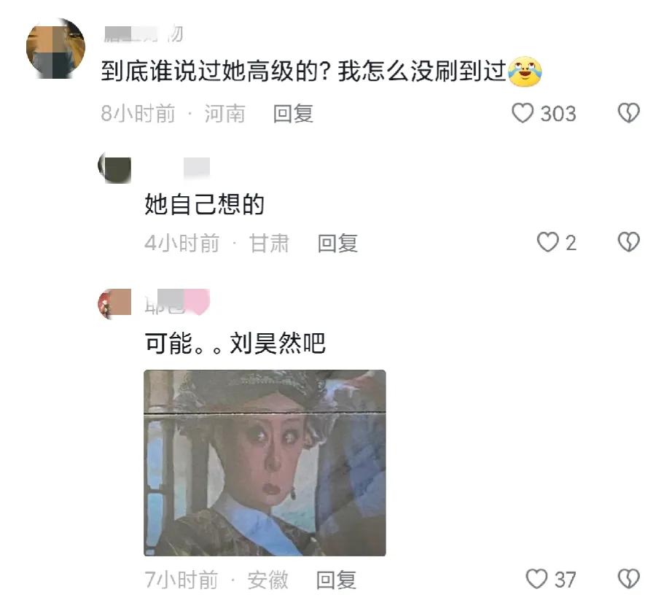The image size is (672, 603).
Task: Open username of the top commenter
Action: pos(144,34)
